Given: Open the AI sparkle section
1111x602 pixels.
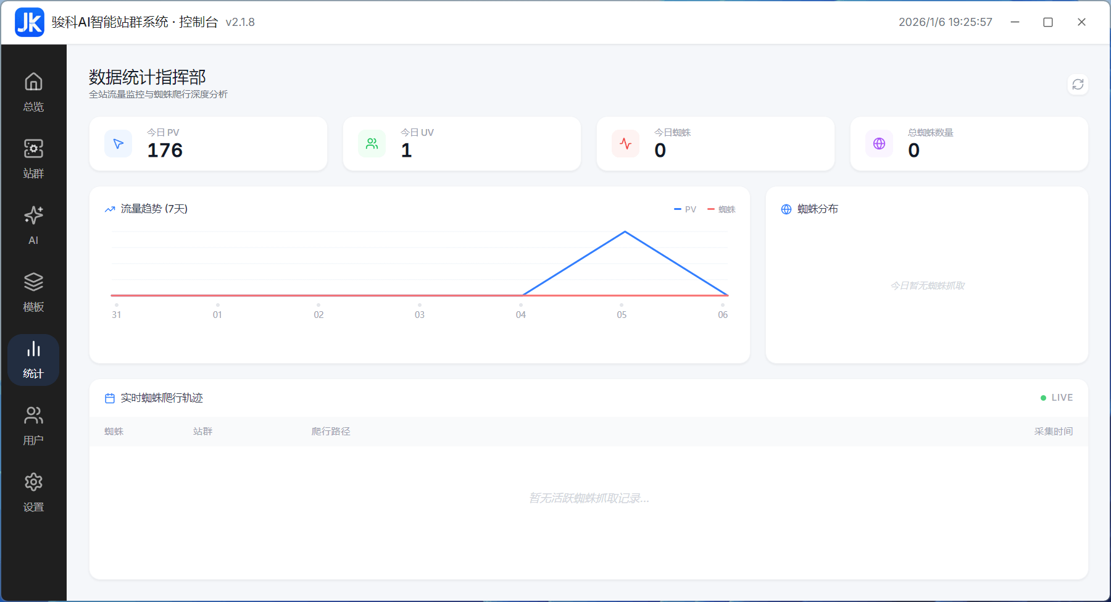Looking at the screenshot, I should pyautogui.click(x=33, y=225).
